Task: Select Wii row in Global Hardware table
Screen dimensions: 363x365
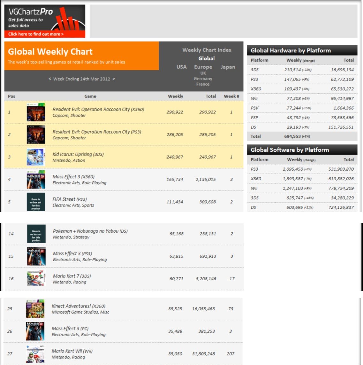Action: (x=302, y=98)
